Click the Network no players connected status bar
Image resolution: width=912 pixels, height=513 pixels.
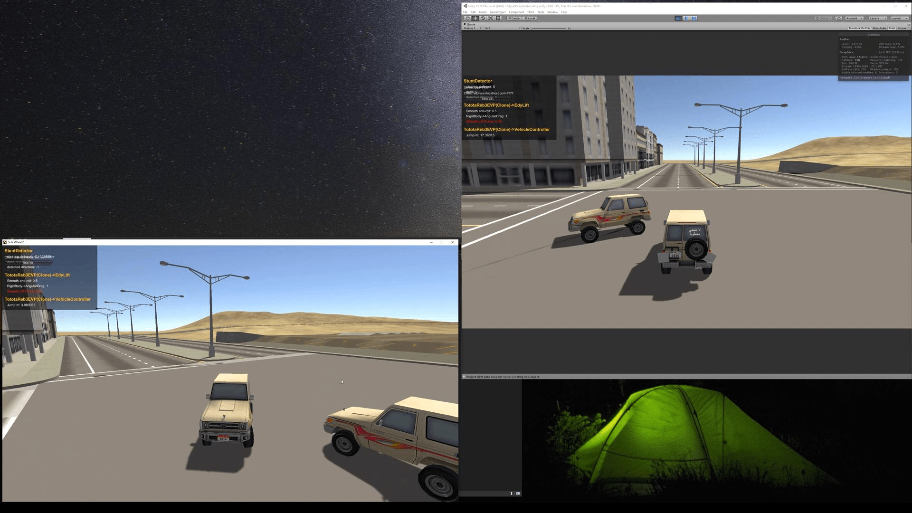873,77
